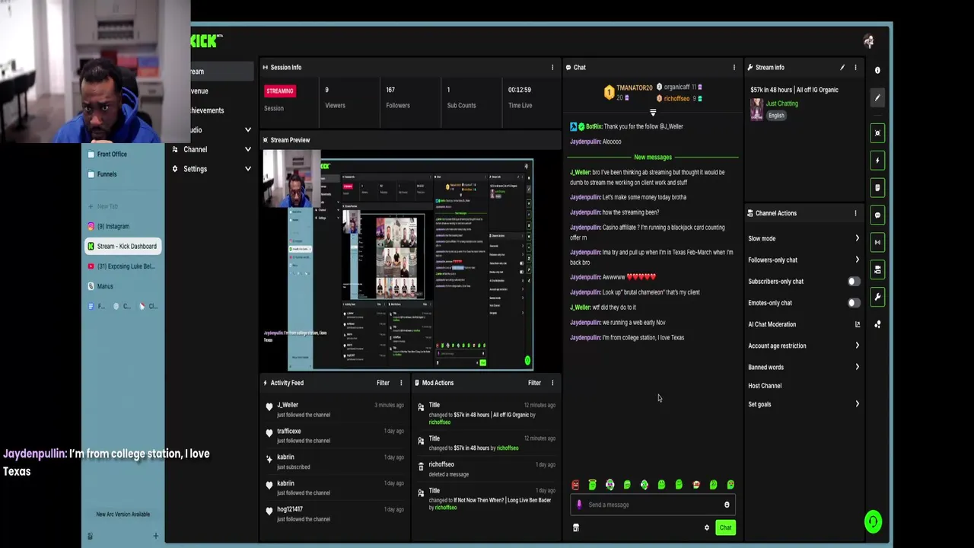Switch to Stream - Kick Dashboard tab
Screen dimensions: 974x548
(122, 246)
